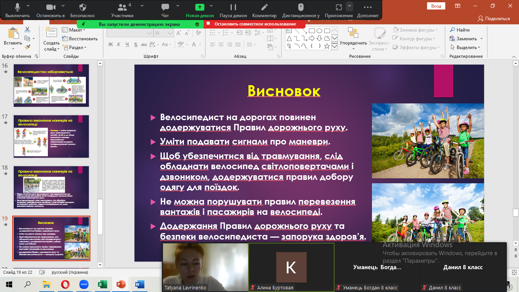Select the right arrow shape in gallery

(x=312, y=38)
